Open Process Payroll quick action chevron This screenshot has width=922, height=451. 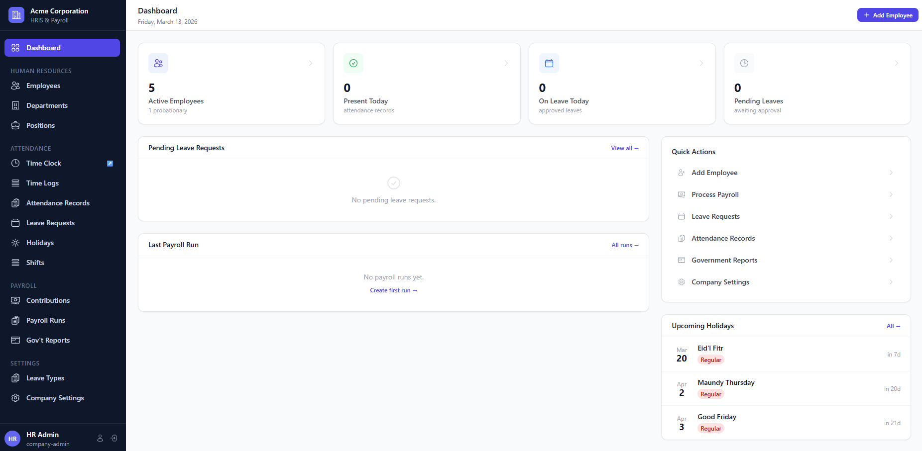pos(891,194)
